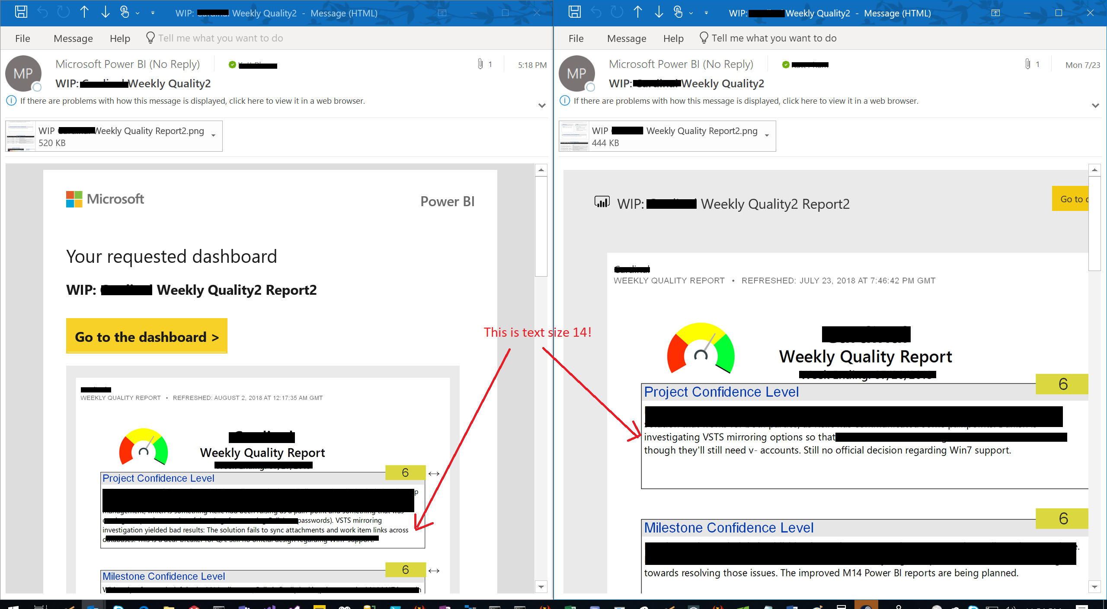Click Tell me what you want field, left window
This screenshot has height=609, width=1107.
coord(215,38)
